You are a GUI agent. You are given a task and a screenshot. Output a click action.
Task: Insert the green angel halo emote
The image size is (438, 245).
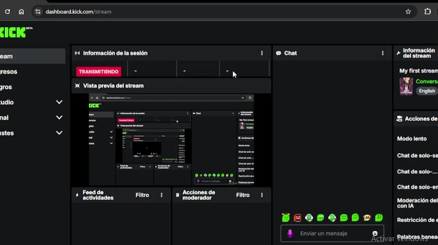click(286, 217)
